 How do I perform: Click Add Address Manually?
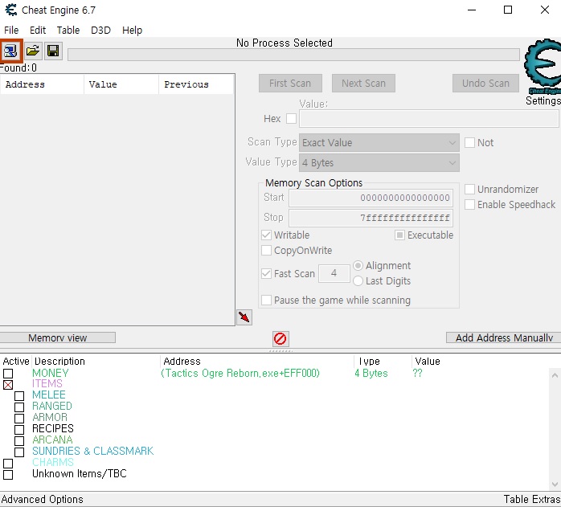(x=504, y=337)
